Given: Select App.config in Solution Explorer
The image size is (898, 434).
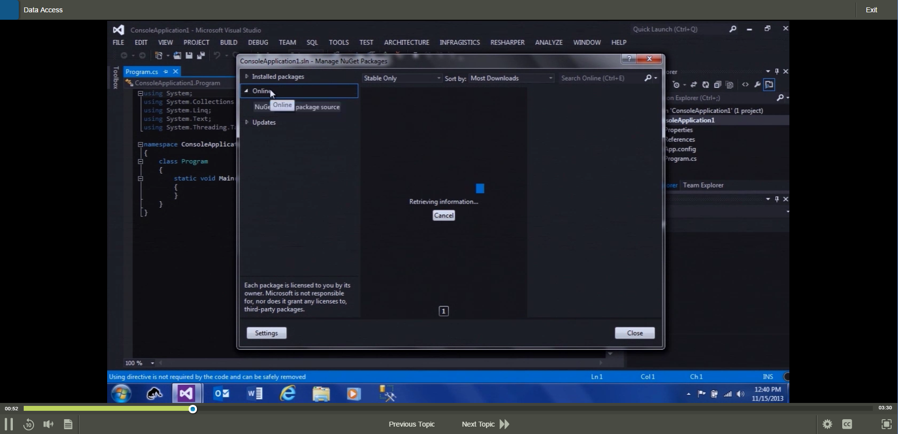Looking at the screenshot, I should tap(680, 149).
